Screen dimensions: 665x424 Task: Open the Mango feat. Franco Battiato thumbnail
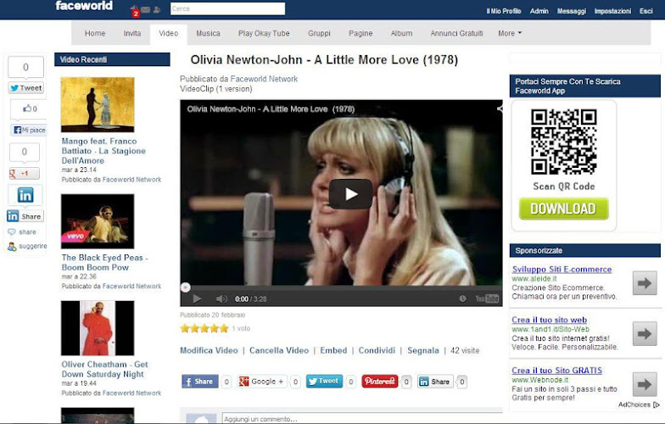coord(98,105)
